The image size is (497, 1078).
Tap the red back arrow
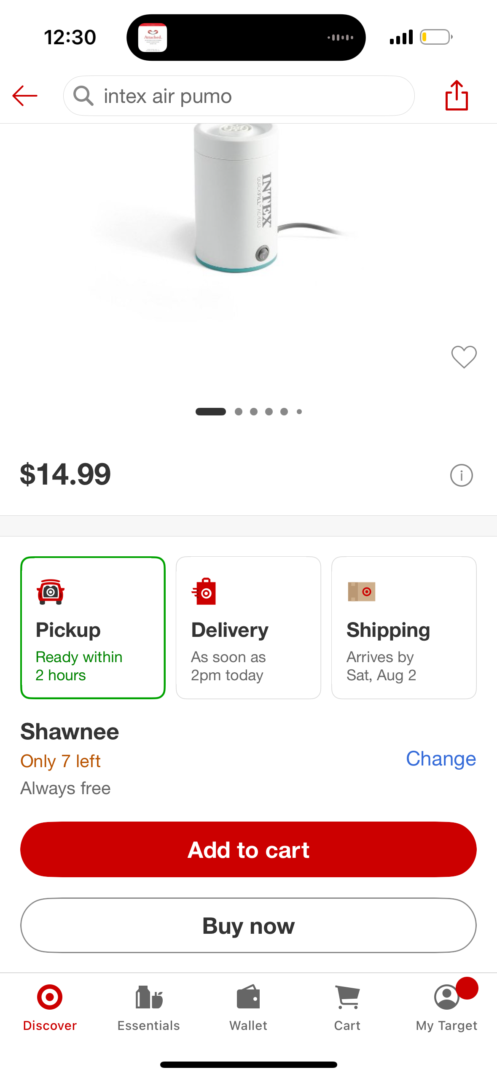coord(25,96)
